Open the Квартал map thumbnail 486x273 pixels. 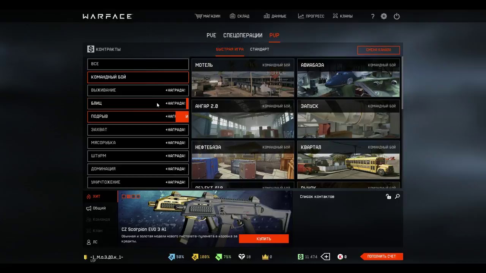[x=348, y=160]
